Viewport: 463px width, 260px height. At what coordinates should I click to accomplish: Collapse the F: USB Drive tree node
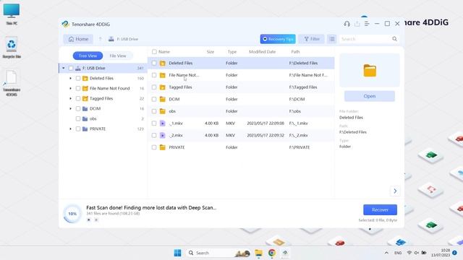coord(63,68)
